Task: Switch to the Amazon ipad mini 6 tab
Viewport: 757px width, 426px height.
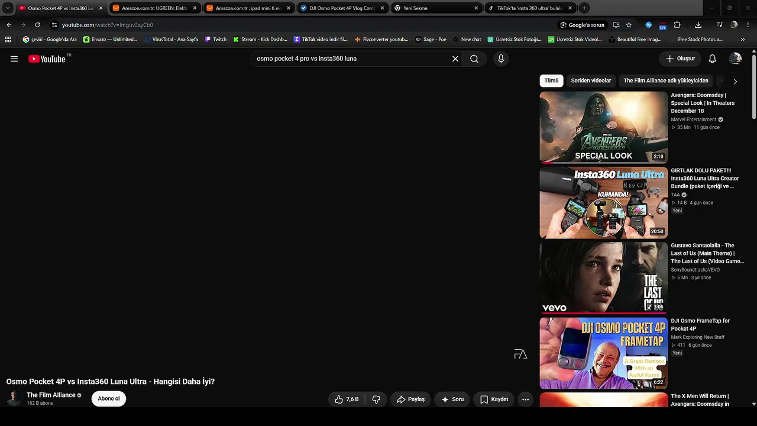Action: pyautogui.click(x=248, y=8)
